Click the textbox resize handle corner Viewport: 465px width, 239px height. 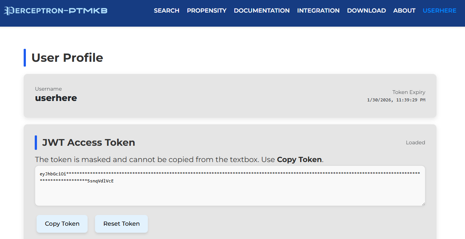(x=423, y=203)
